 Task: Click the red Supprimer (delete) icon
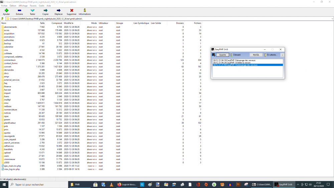click(x=71, y=11)
